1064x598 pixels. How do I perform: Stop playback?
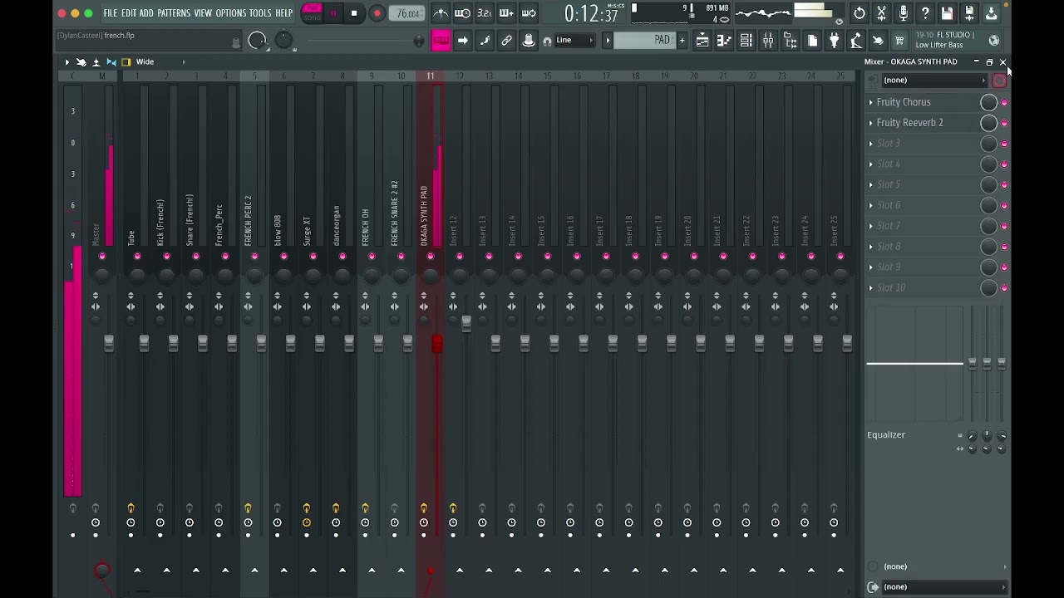click(x=354, y=13)
